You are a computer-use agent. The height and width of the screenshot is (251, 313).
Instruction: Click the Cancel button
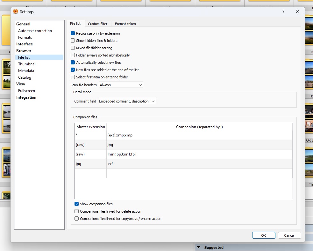pos(289,235)
